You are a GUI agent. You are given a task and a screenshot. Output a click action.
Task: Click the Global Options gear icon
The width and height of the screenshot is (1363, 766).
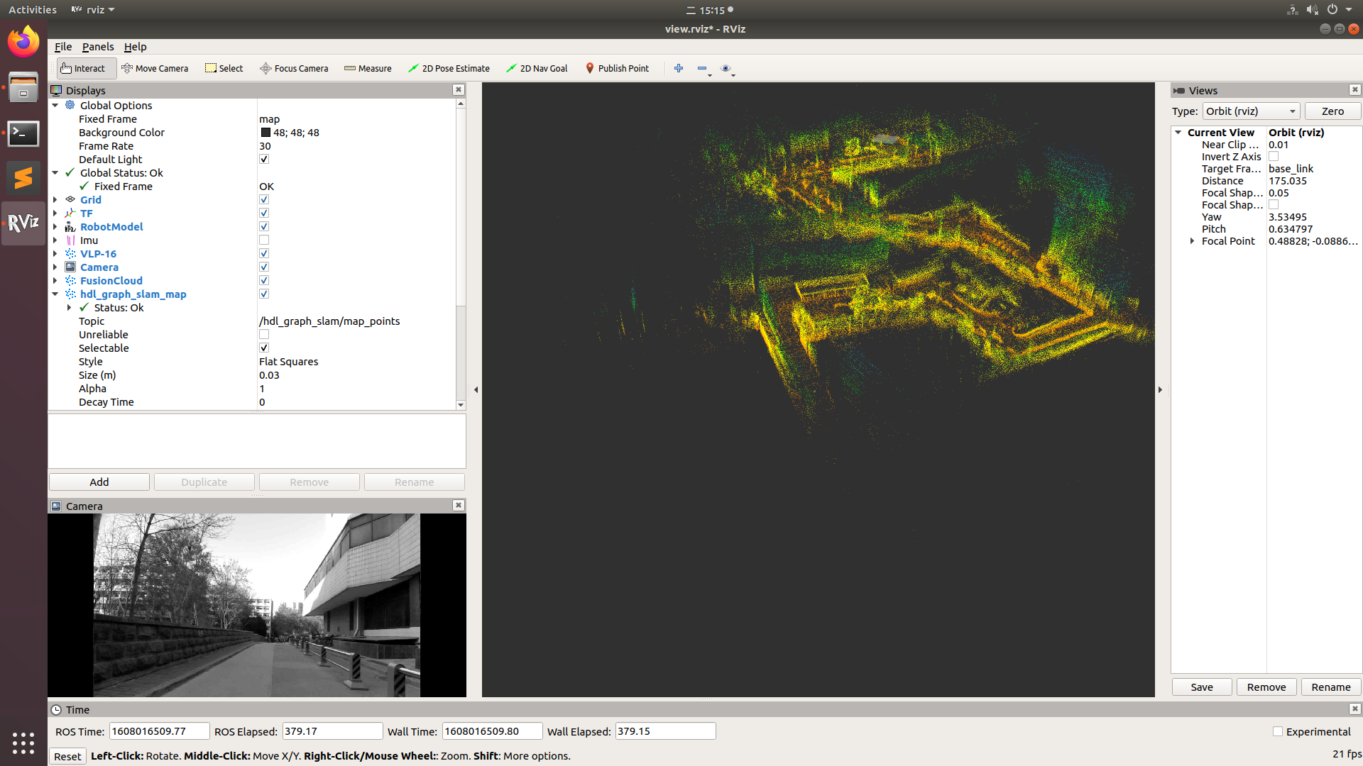point(70,105)
